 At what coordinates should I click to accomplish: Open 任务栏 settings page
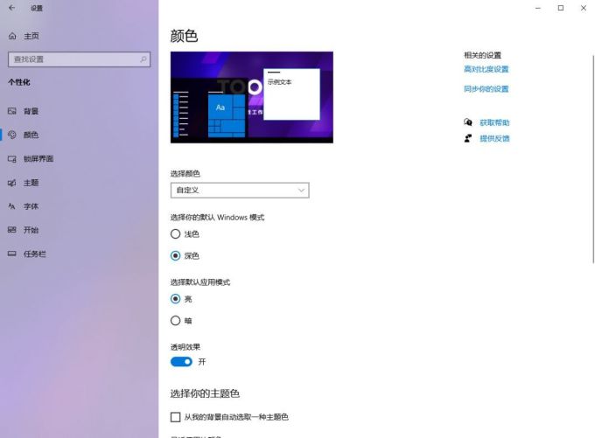(34, 254)
